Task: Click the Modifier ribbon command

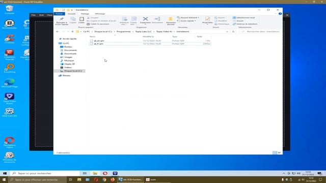Action: [221, 21]
